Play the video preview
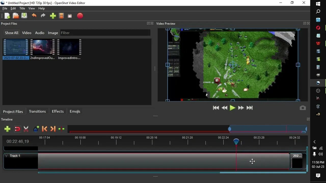 (233, 108)
